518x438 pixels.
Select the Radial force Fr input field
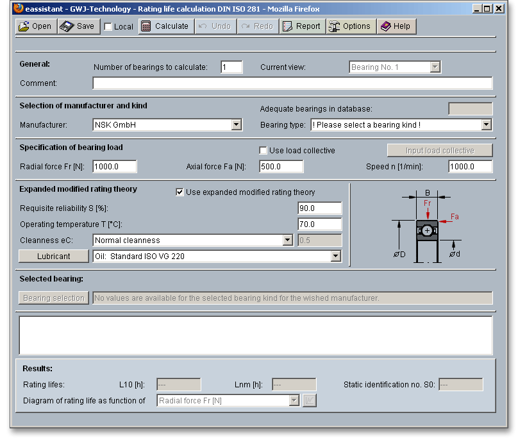115,167
